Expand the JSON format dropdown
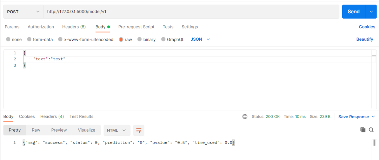The height and width of the screenshot is (160, 379). click(x=200, y=39)
